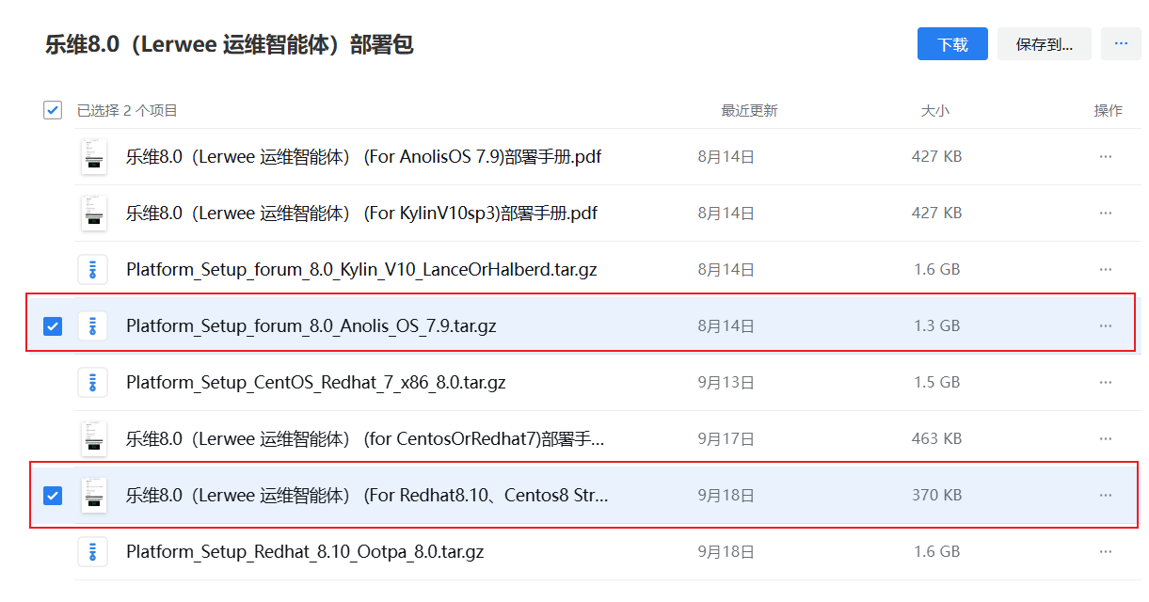Image resolution: width=1149 pixels, height=602 pixels.
Task: Sort by the 最近更新 column header
Action: point(749,111)
